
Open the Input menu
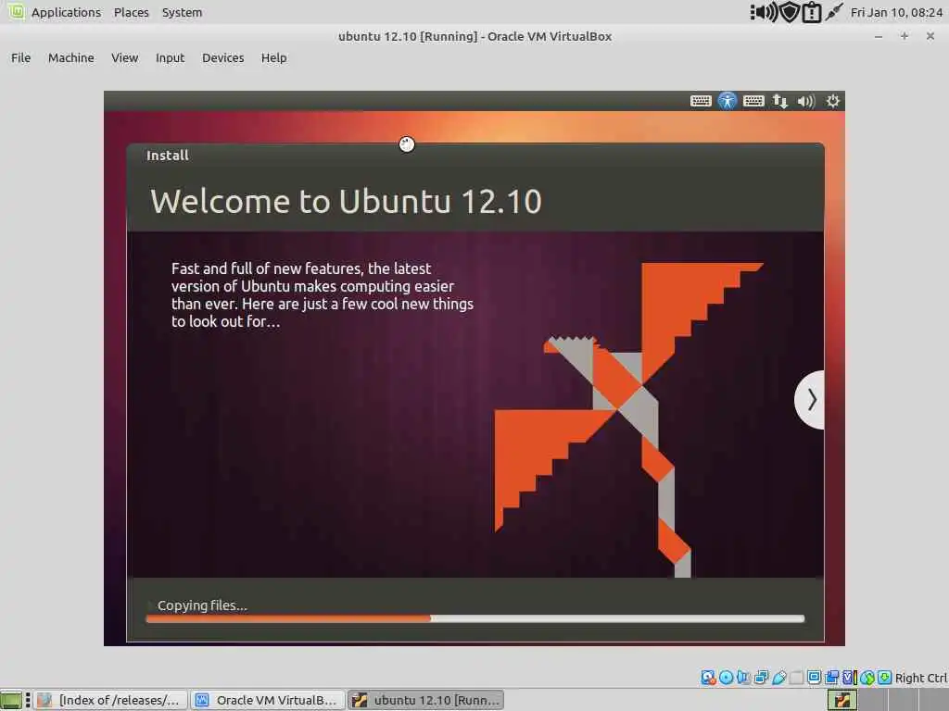[x=170, y=58]
